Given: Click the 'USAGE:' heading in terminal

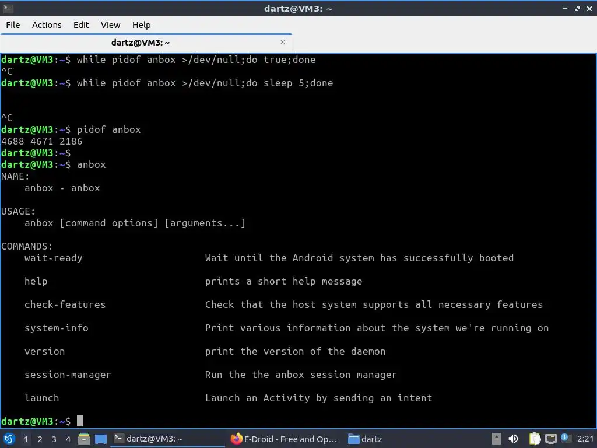Looking at the screenshot, I should (18, 211).
